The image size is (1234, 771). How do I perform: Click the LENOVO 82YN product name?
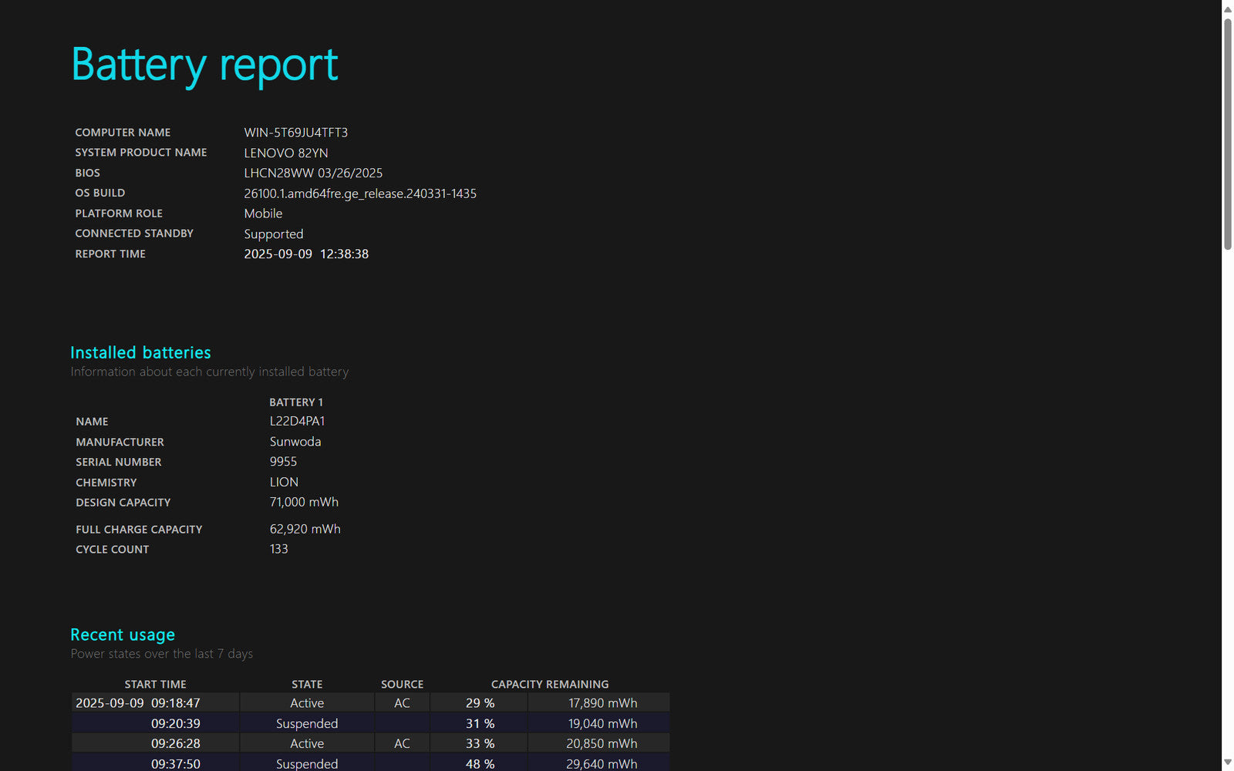(x=285, y=153)
